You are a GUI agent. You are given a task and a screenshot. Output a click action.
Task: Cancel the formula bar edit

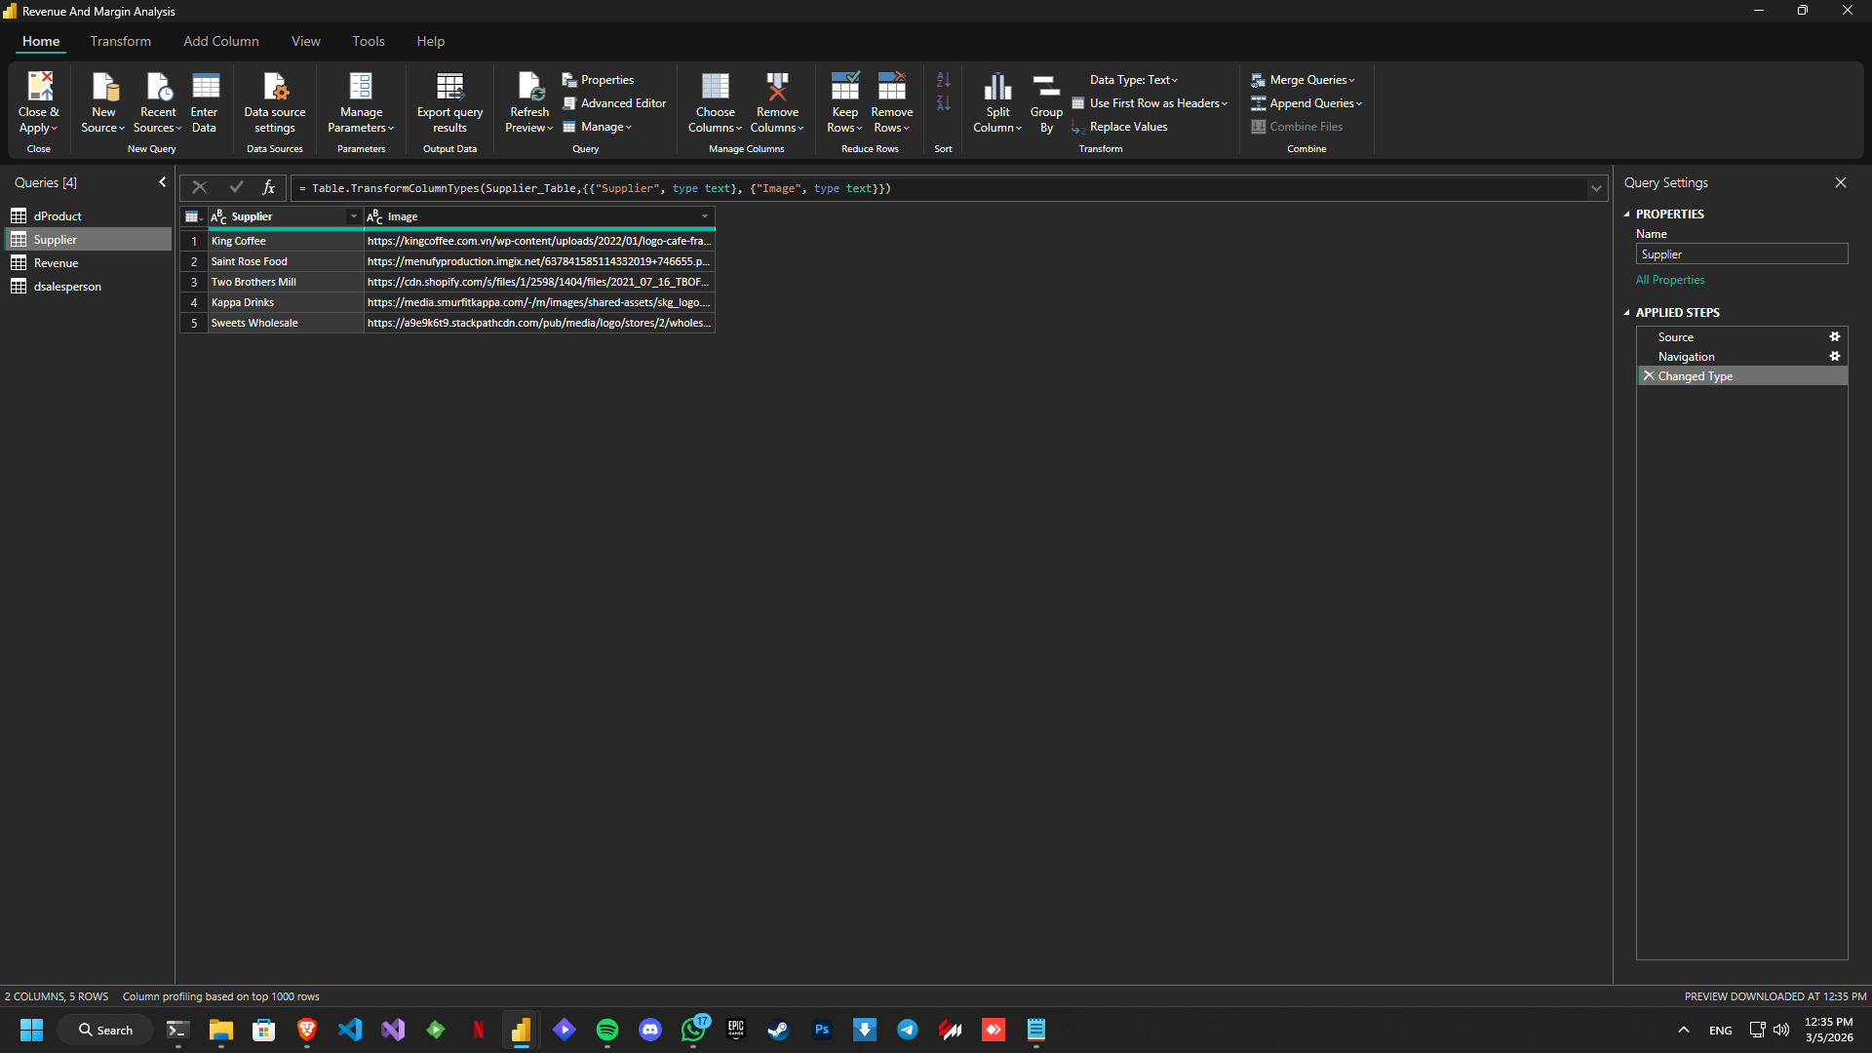[200, 187]
